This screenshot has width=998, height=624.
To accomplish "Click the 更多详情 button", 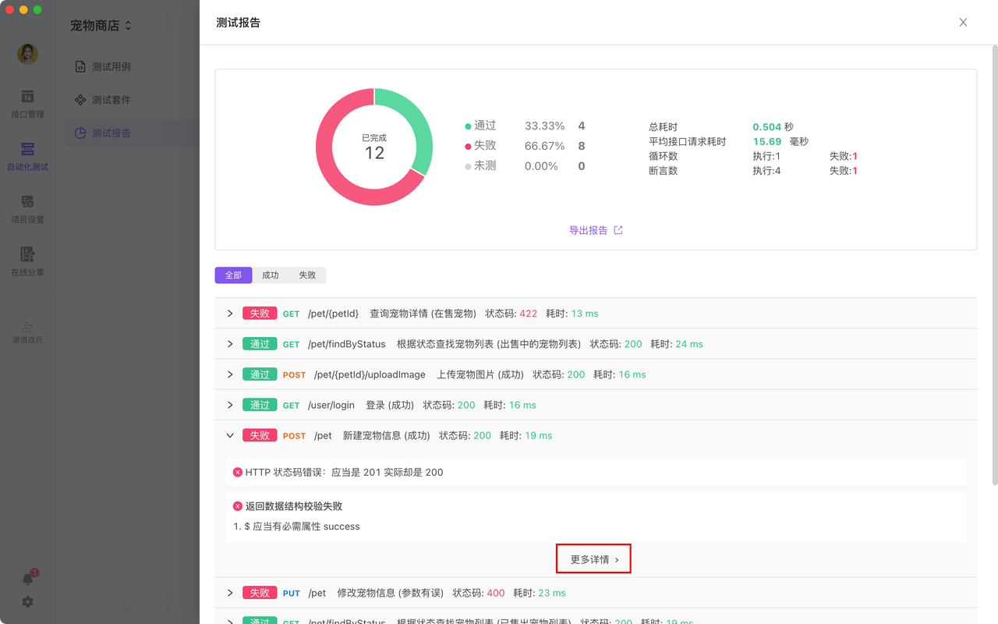I will tap(593, 558).
